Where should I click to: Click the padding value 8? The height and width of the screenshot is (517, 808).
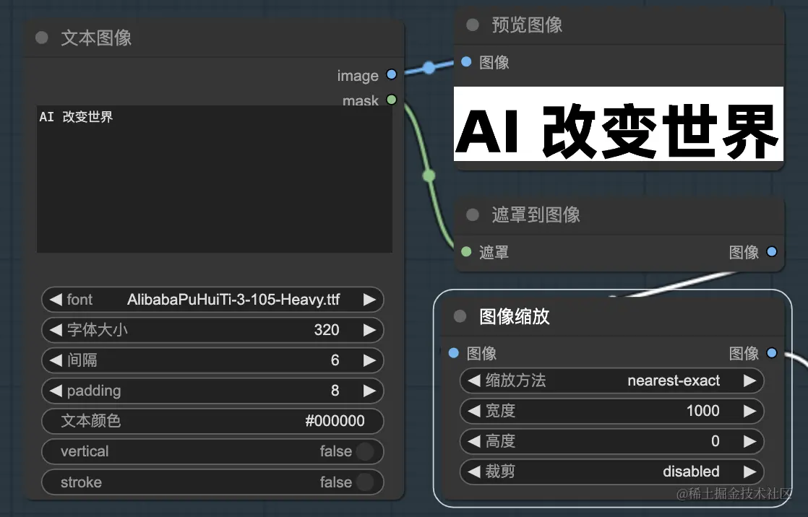(335, 391)
